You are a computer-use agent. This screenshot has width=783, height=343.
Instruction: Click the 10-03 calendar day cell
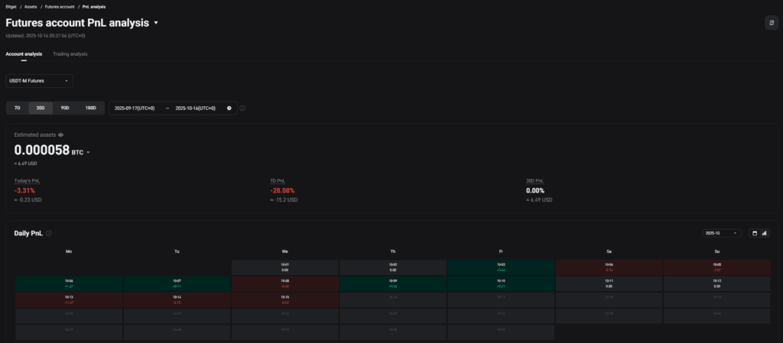501,267
